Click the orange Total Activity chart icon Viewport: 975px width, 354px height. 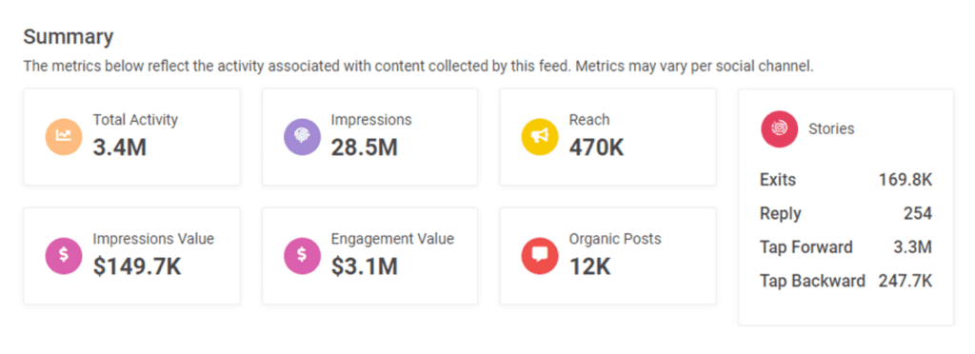click(64, 137)
